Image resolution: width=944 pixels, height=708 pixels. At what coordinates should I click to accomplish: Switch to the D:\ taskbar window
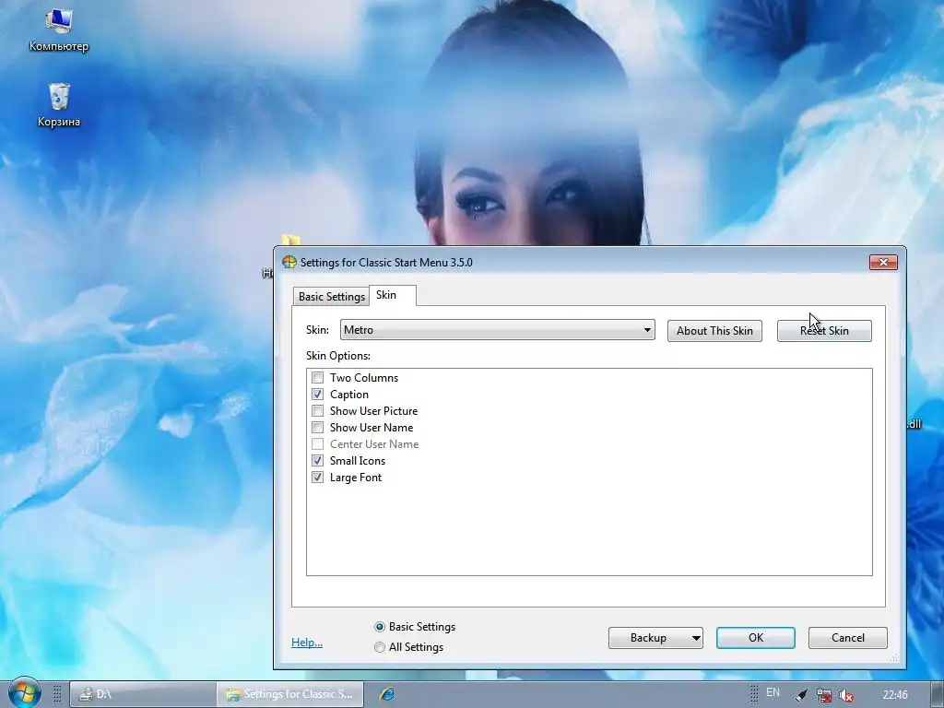[x=143, y=694]
